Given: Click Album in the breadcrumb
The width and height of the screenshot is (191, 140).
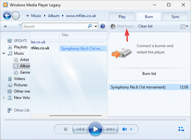Looking at the screenshot, I should coord(54,16).
